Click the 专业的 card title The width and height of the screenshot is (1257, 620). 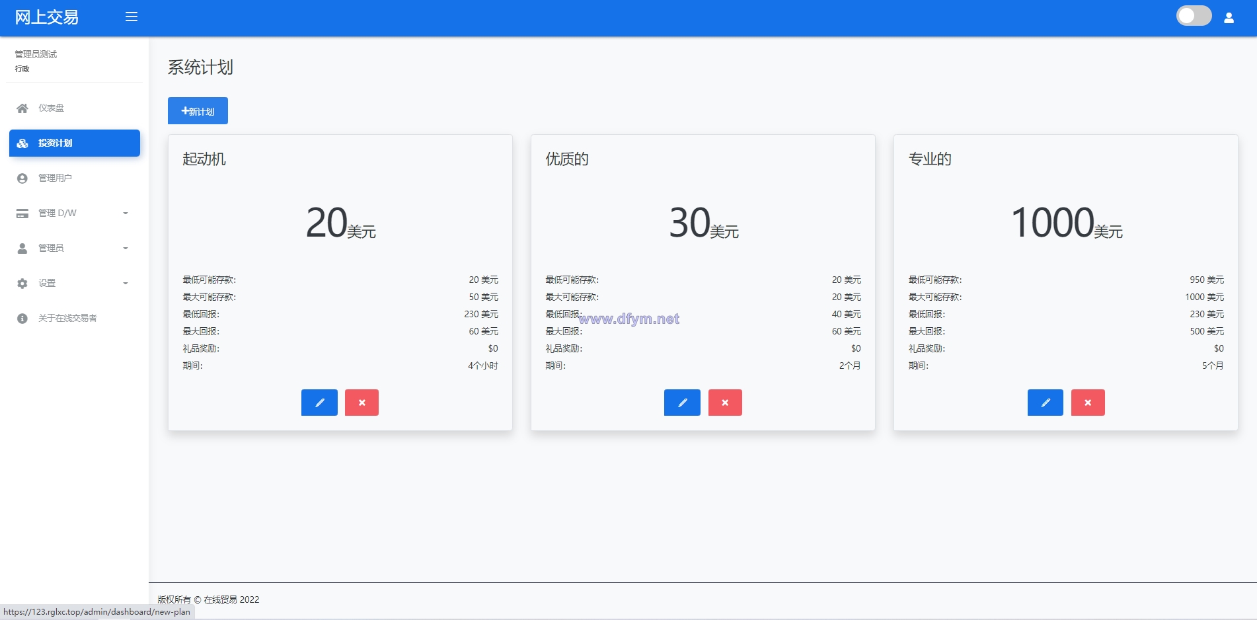tap(930, 159)
